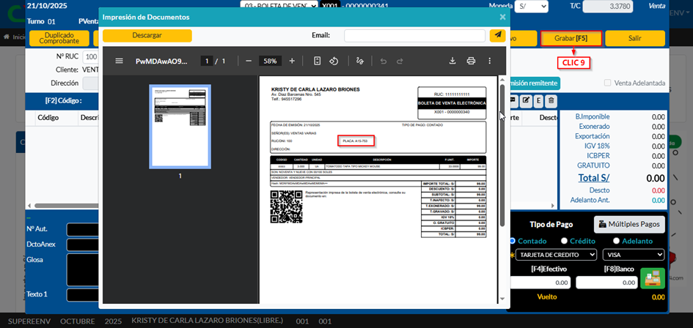Open the TARJETA DE CREDITO dropdown

[557, 255]
